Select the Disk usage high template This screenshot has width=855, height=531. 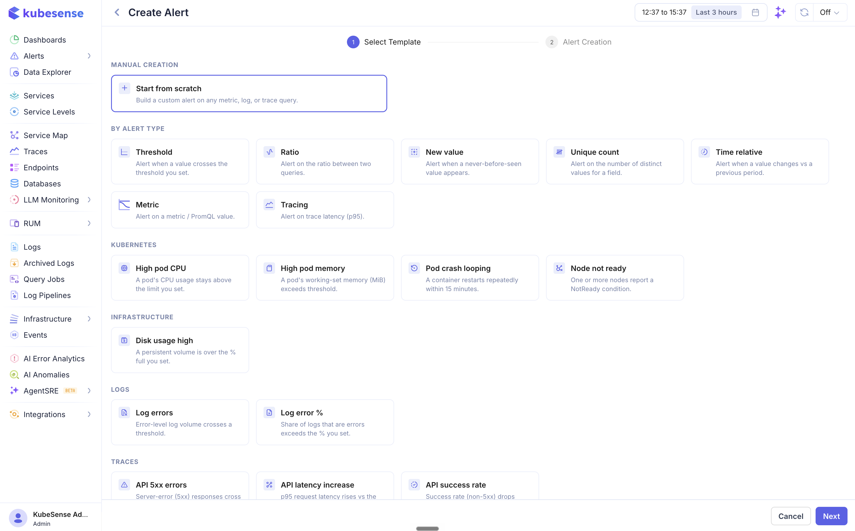tap(180, 350)
